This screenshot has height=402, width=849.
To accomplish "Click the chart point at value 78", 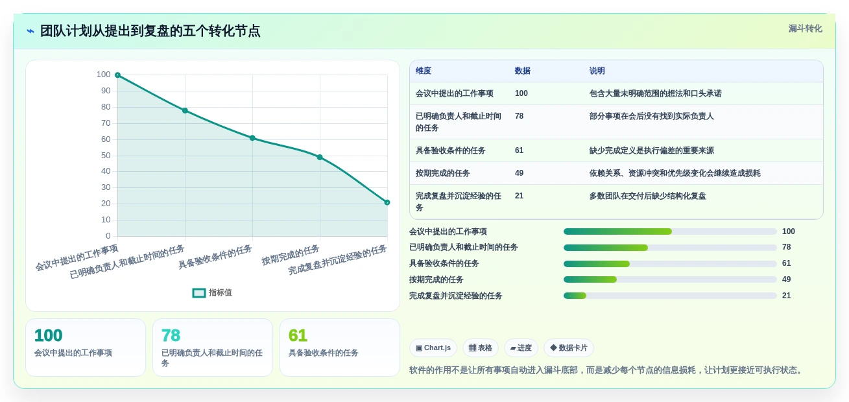I will click(185, 111).
